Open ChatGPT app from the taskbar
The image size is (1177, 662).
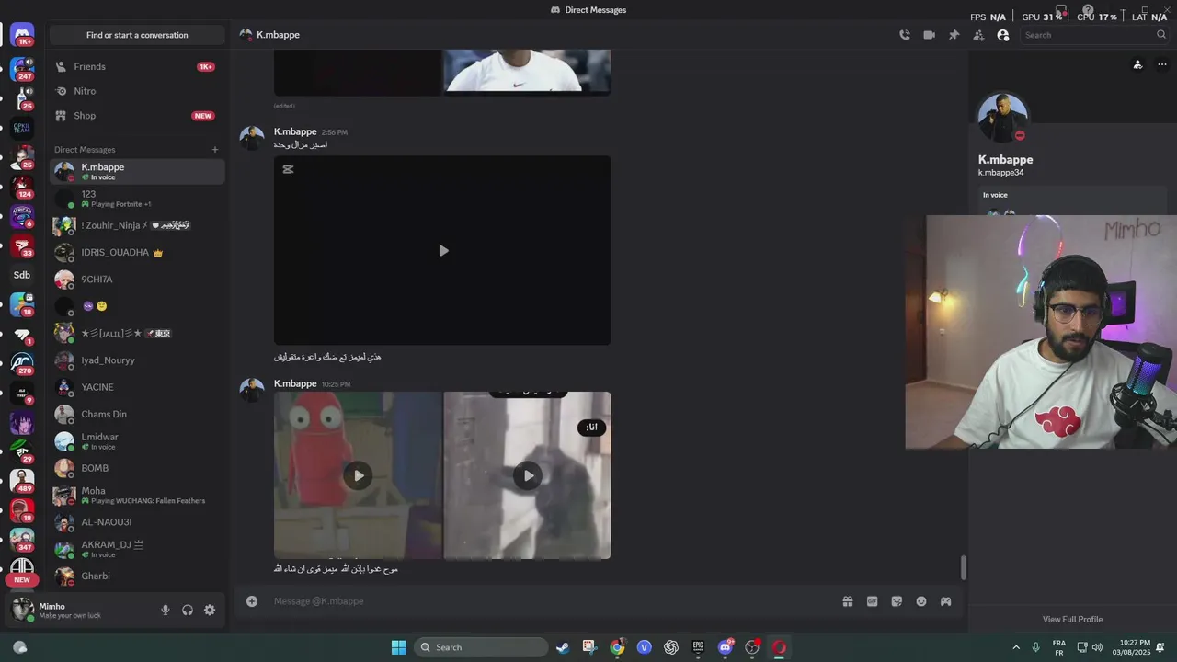(x=671, y=647)
